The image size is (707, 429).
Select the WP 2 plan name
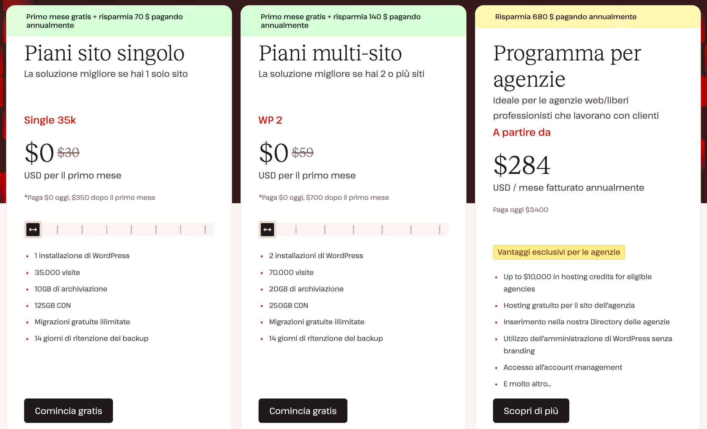270,120
